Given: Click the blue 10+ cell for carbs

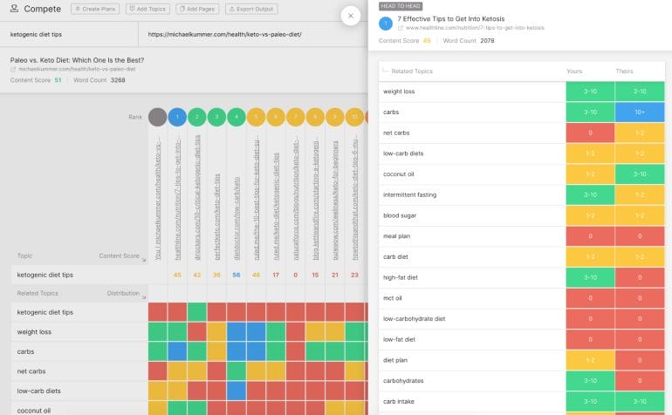Looking at the screenshot, I should (x=640, y=112).
